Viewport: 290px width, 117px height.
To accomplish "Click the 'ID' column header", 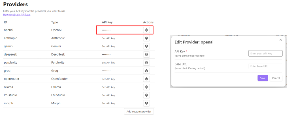I will pyautogui.click(x=6, y=22).
